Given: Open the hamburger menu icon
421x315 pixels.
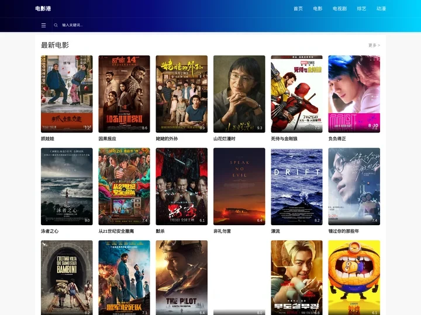Looking at the screenshot, I should (x=43, y=25).
